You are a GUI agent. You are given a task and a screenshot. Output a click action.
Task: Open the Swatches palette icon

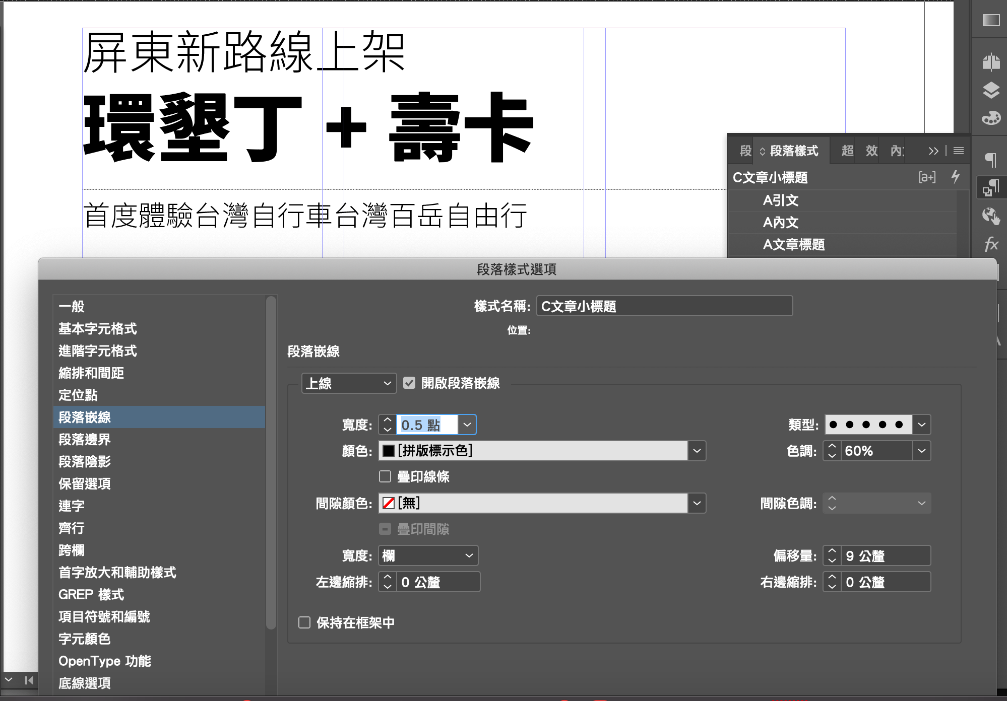[x=991, y=118]
